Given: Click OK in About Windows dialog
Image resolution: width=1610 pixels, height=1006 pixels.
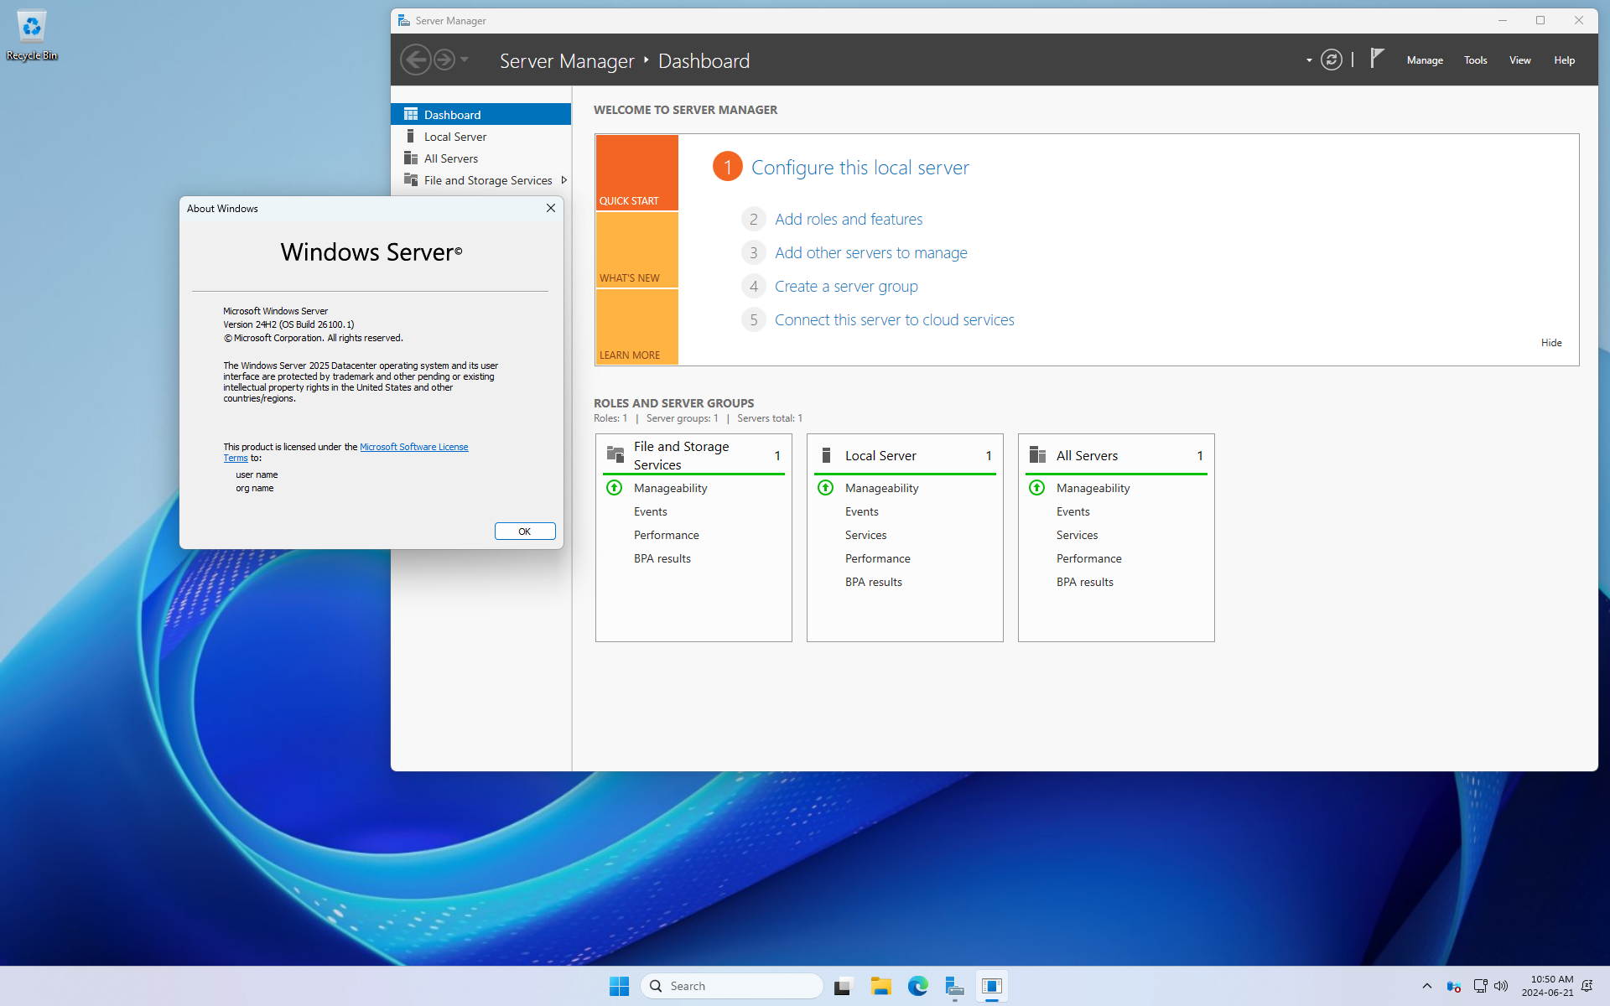Looking at the screenshot, I should click(525, 531).
